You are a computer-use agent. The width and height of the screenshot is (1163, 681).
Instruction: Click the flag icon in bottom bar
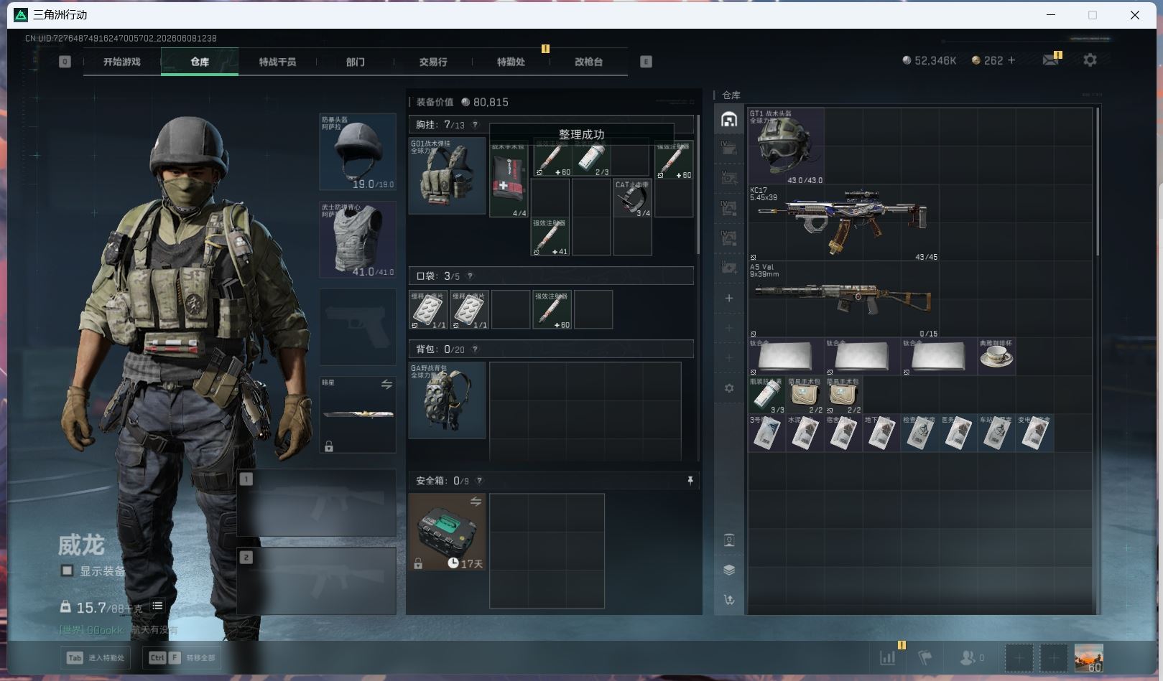coord(925,657)
